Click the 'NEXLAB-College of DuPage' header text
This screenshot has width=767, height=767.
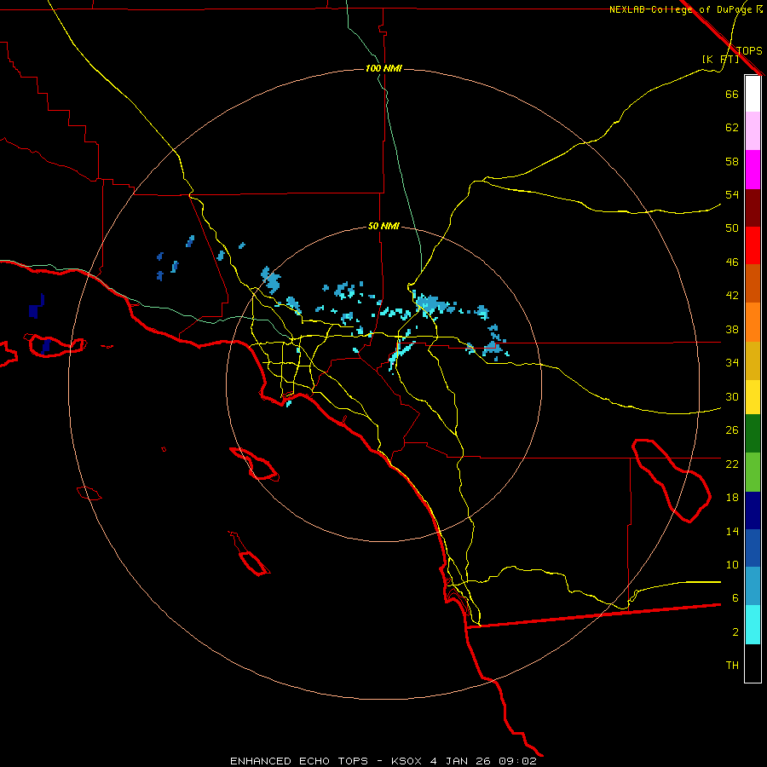tap(680, 9)
